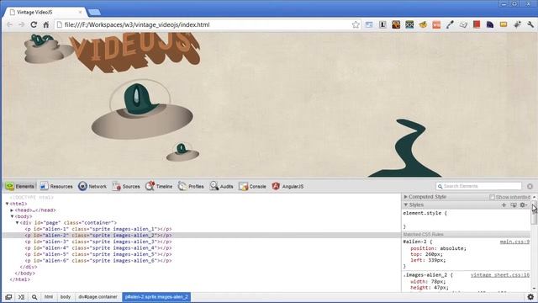The height and width of the screenshot is (303, 538).
Task: Open the Network panel
Action: [92, 186]
